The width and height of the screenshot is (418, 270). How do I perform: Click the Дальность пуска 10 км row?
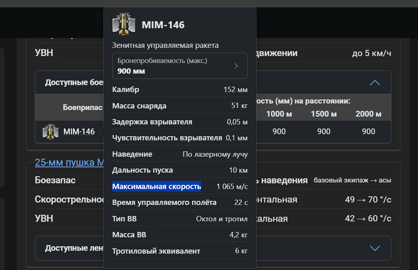(x=180, y=170)
